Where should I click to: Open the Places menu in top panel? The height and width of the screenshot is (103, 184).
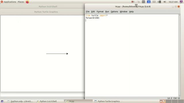(21, 2)
